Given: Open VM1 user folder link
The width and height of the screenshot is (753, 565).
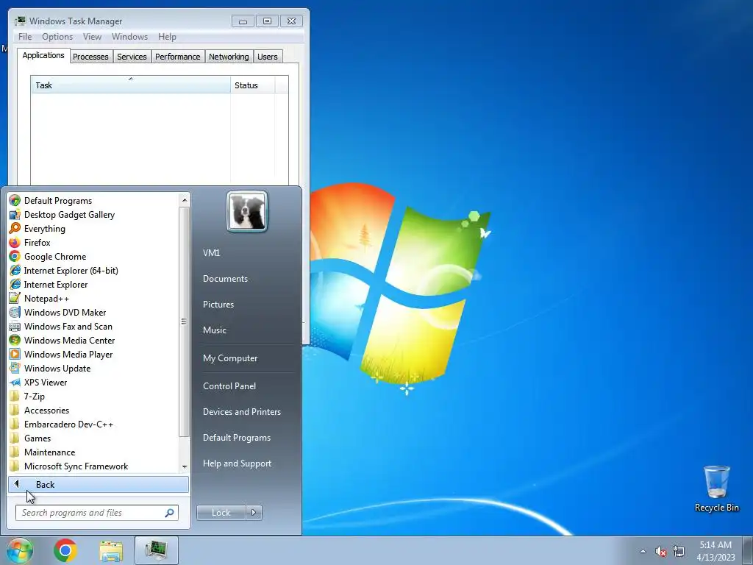Looking at the screenshot, I should click(x=211, y=253).
